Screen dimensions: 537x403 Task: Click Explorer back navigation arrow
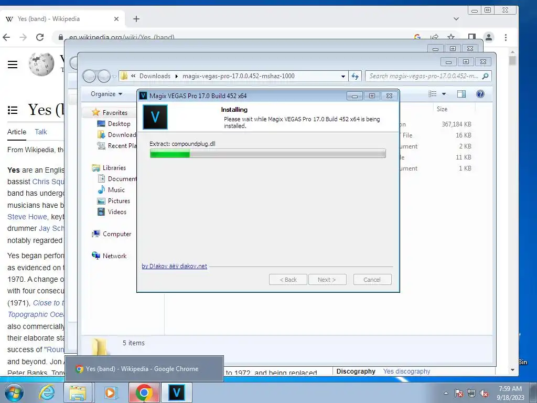tap(89, 76)
